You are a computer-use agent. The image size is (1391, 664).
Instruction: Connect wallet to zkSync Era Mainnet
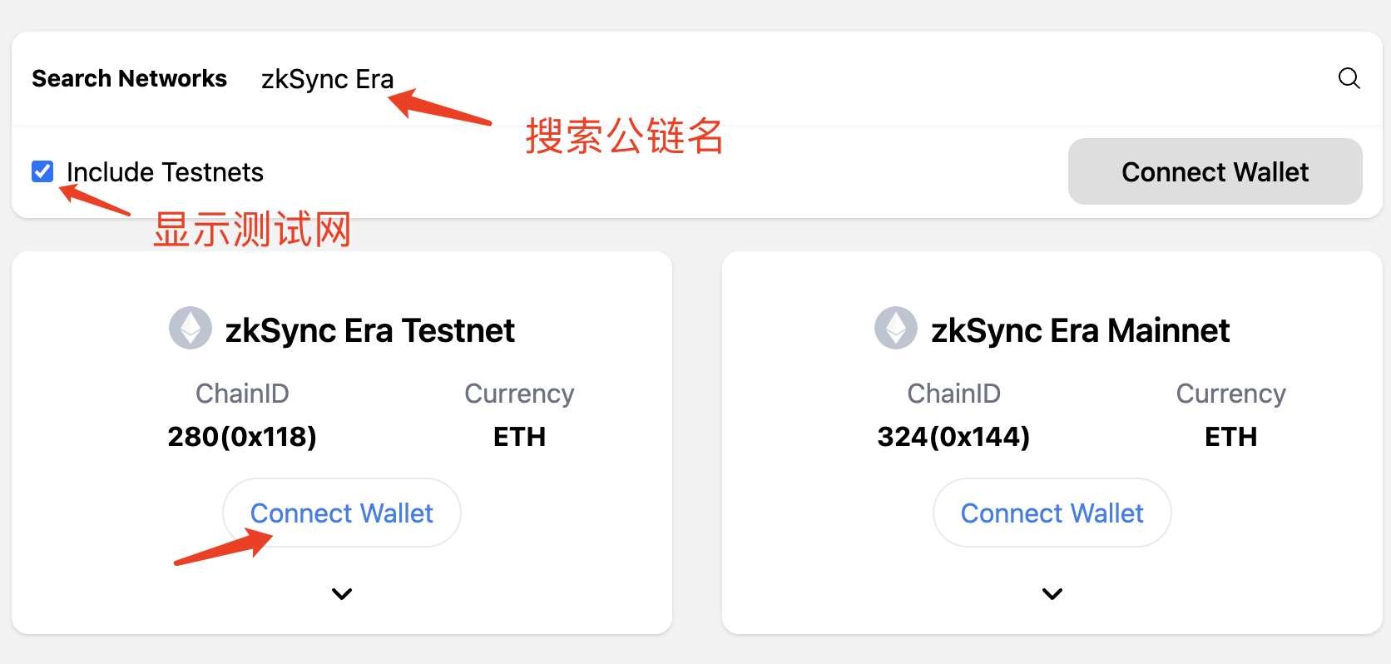pos(1052,513)
